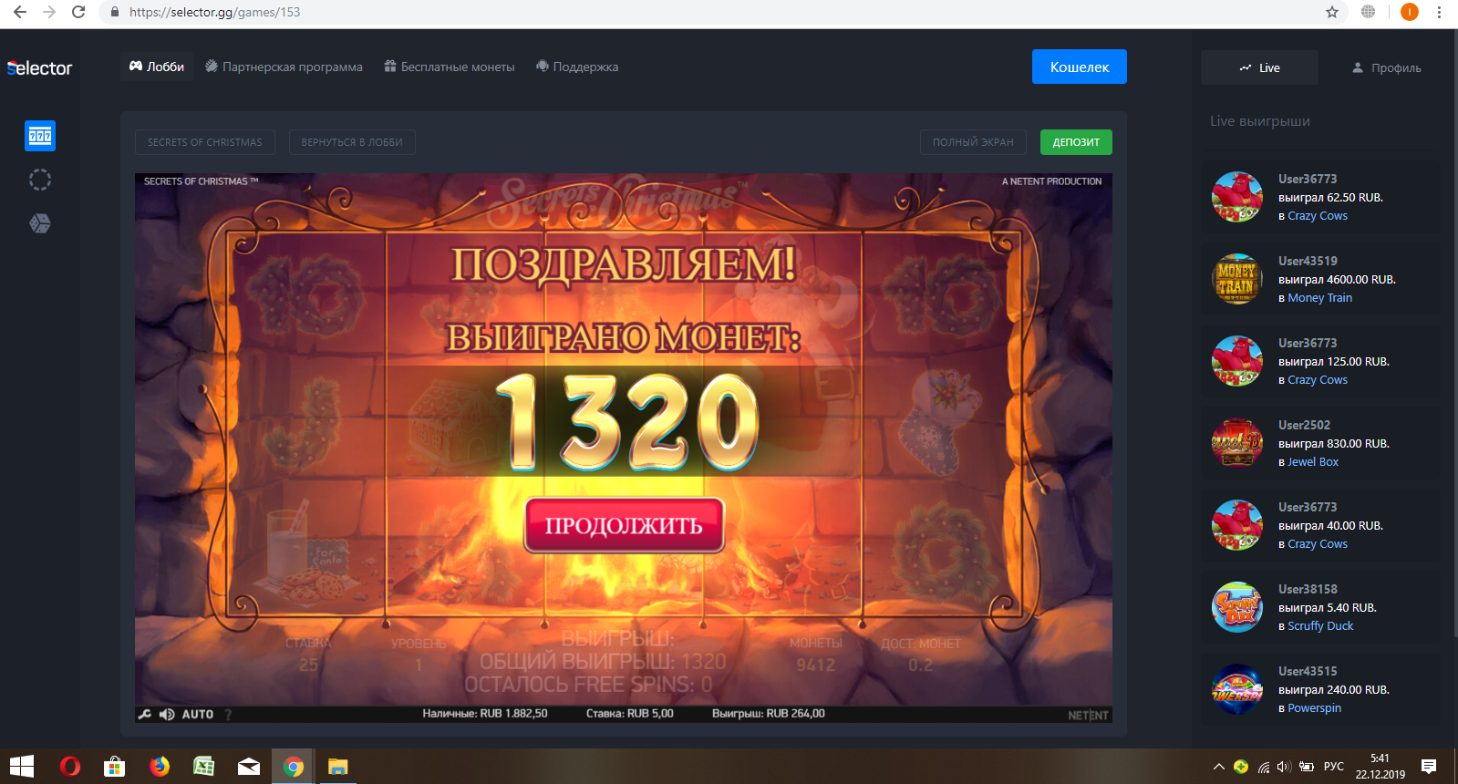Image resolution: width=1458 pixels, height=784 pixels.
Task: Switch to Chrome in the taskbar
Action: click(293, 767)
